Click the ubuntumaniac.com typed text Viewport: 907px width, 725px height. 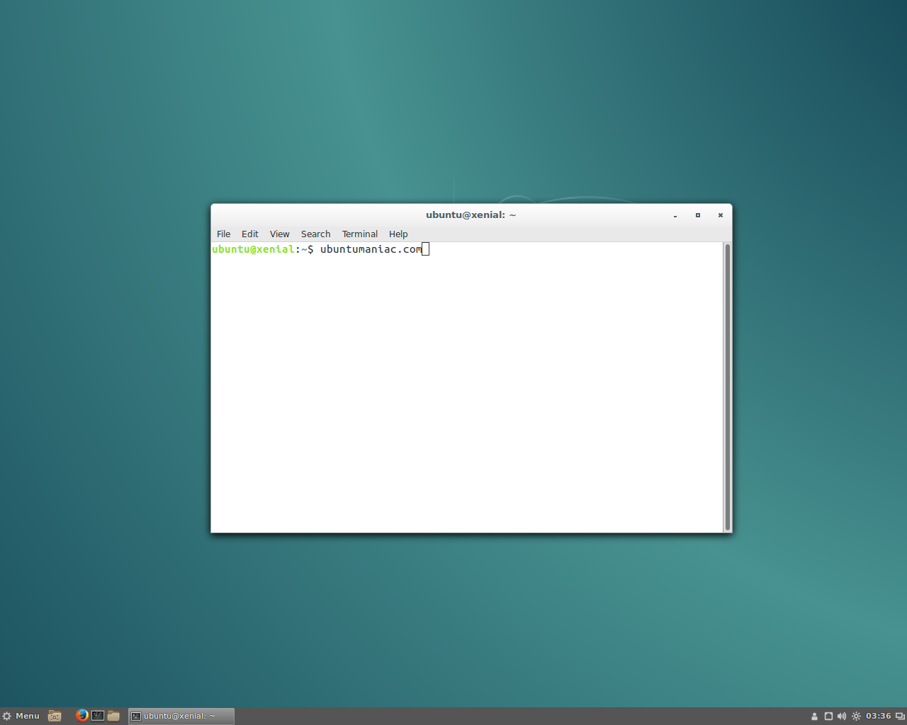(371, 249)
